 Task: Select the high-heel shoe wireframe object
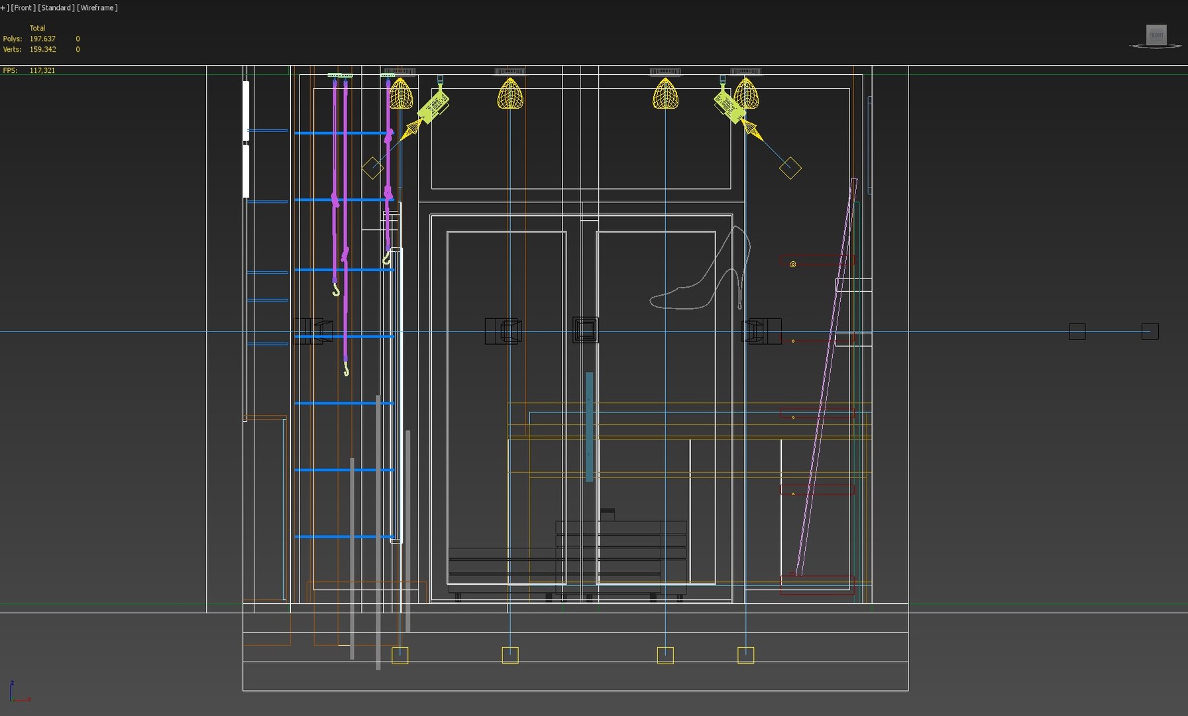(700, 268)
